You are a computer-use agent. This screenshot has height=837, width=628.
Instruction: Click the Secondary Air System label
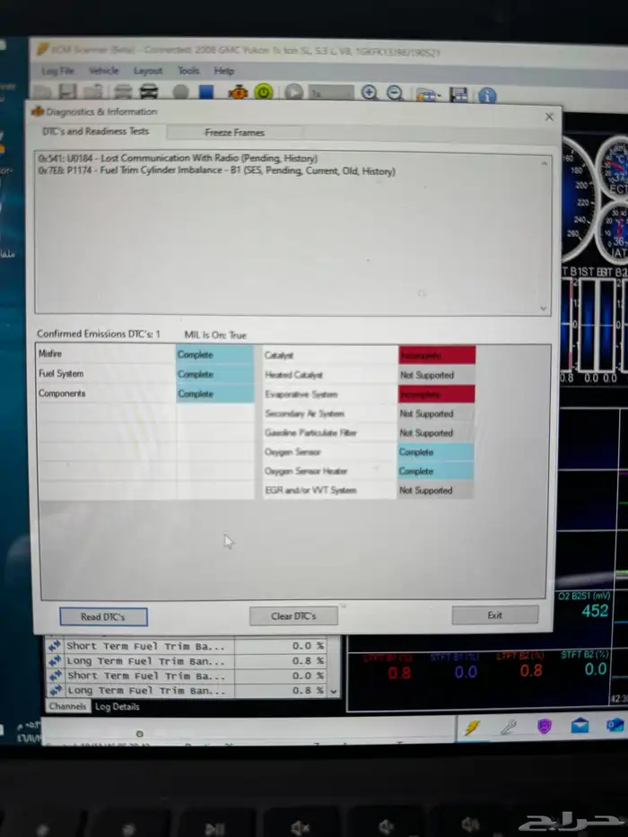click(x=304, y=414)
